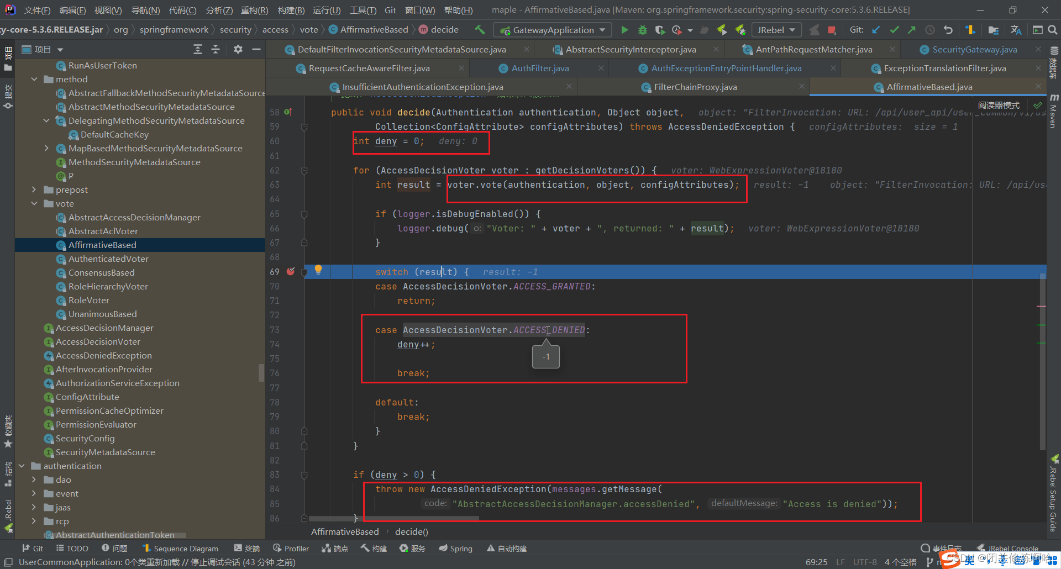Open the Sequence Diagram tool window
The image size is (1061, 569).
click(x=181, y=549)
